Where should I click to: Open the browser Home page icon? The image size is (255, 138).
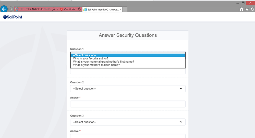tap(241, 9)
